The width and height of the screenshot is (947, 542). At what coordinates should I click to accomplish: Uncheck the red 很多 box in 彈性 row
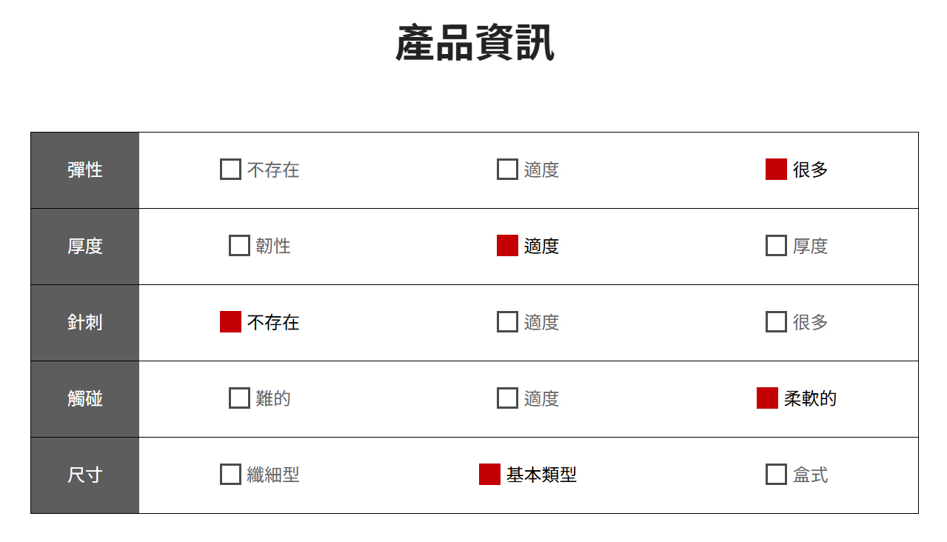coord(776,170)
